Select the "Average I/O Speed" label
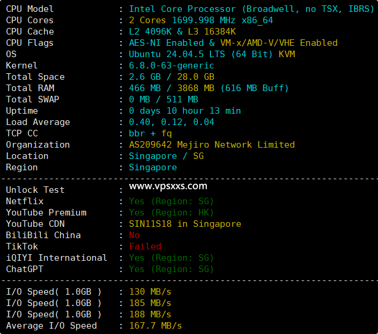Screen dimensions: 378x334 coord(51,326)
